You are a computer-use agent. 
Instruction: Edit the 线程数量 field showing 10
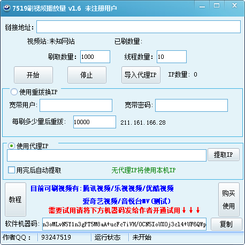pyautogui.click(x=172, y=57)
